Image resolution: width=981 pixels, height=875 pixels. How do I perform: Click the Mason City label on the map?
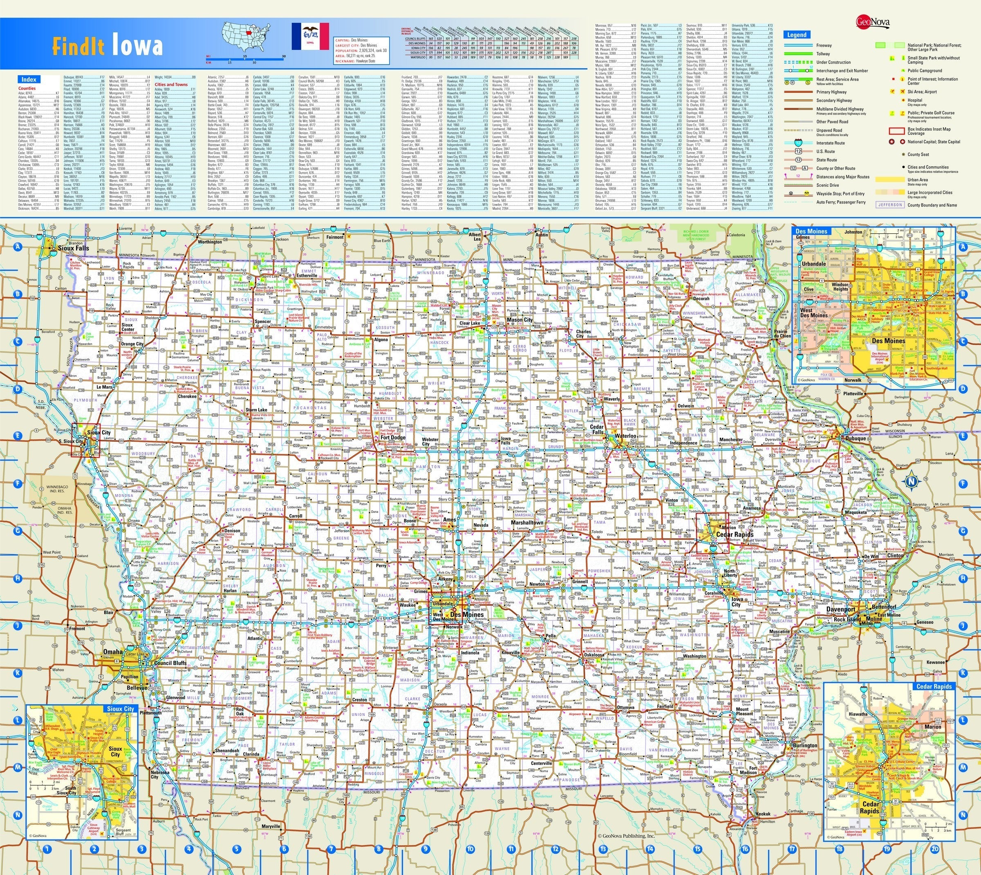pos(520,320)
